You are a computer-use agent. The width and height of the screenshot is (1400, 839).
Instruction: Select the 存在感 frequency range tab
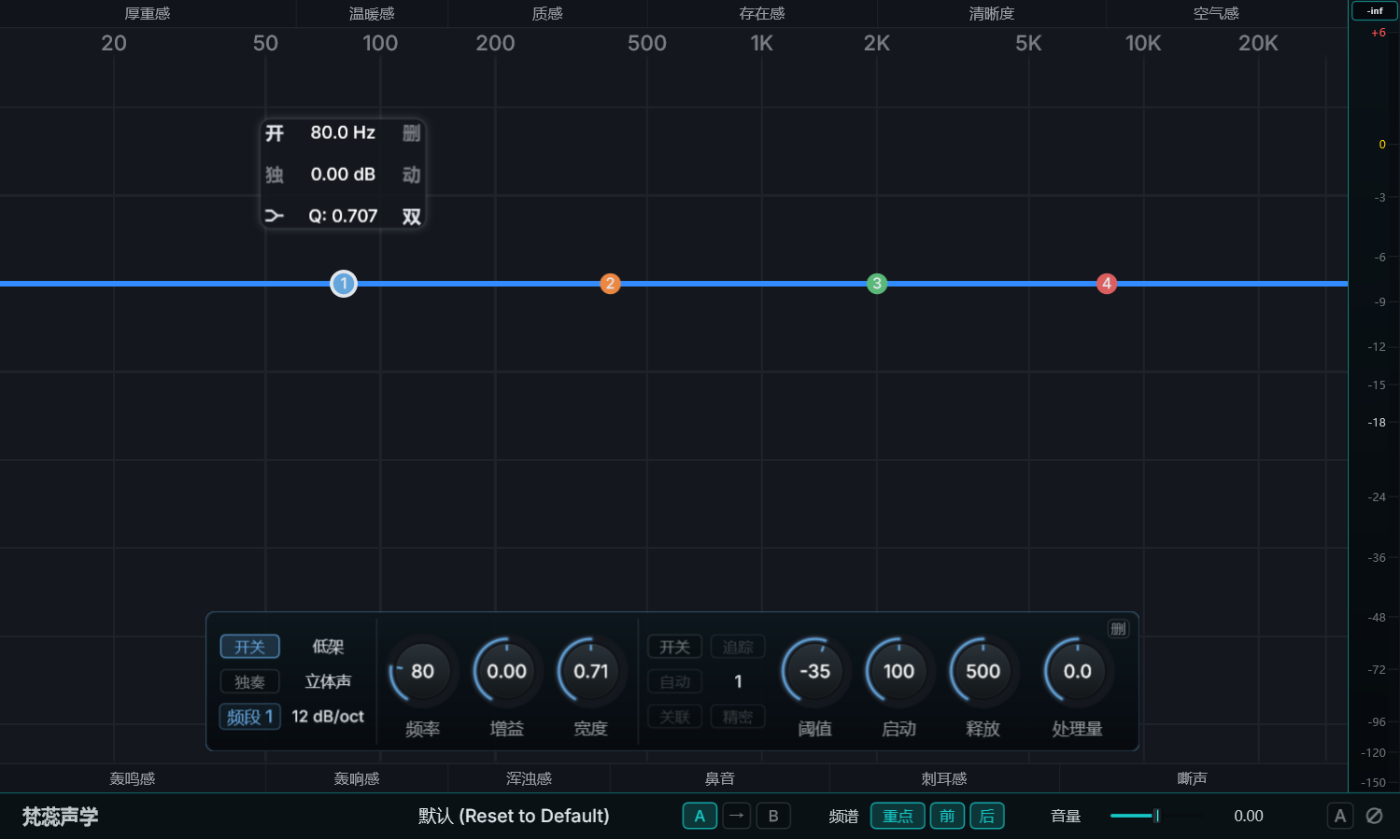(762, 14)
